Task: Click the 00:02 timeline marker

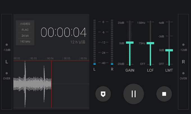Action: pos(17,58)
